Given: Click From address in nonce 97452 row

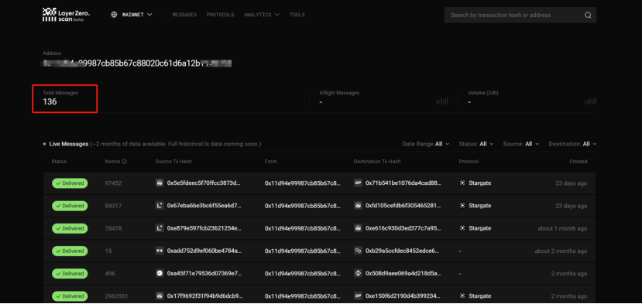Looking at the screenshot, I should (x=303, y=183).
